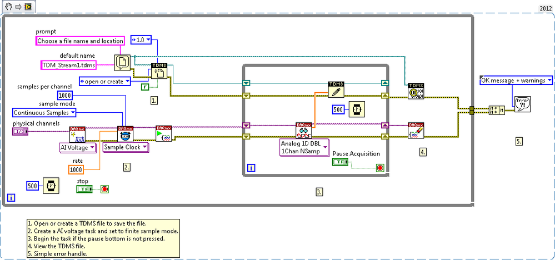
Task: Click the rate constant 1000
Action: [x=77, y=169]
